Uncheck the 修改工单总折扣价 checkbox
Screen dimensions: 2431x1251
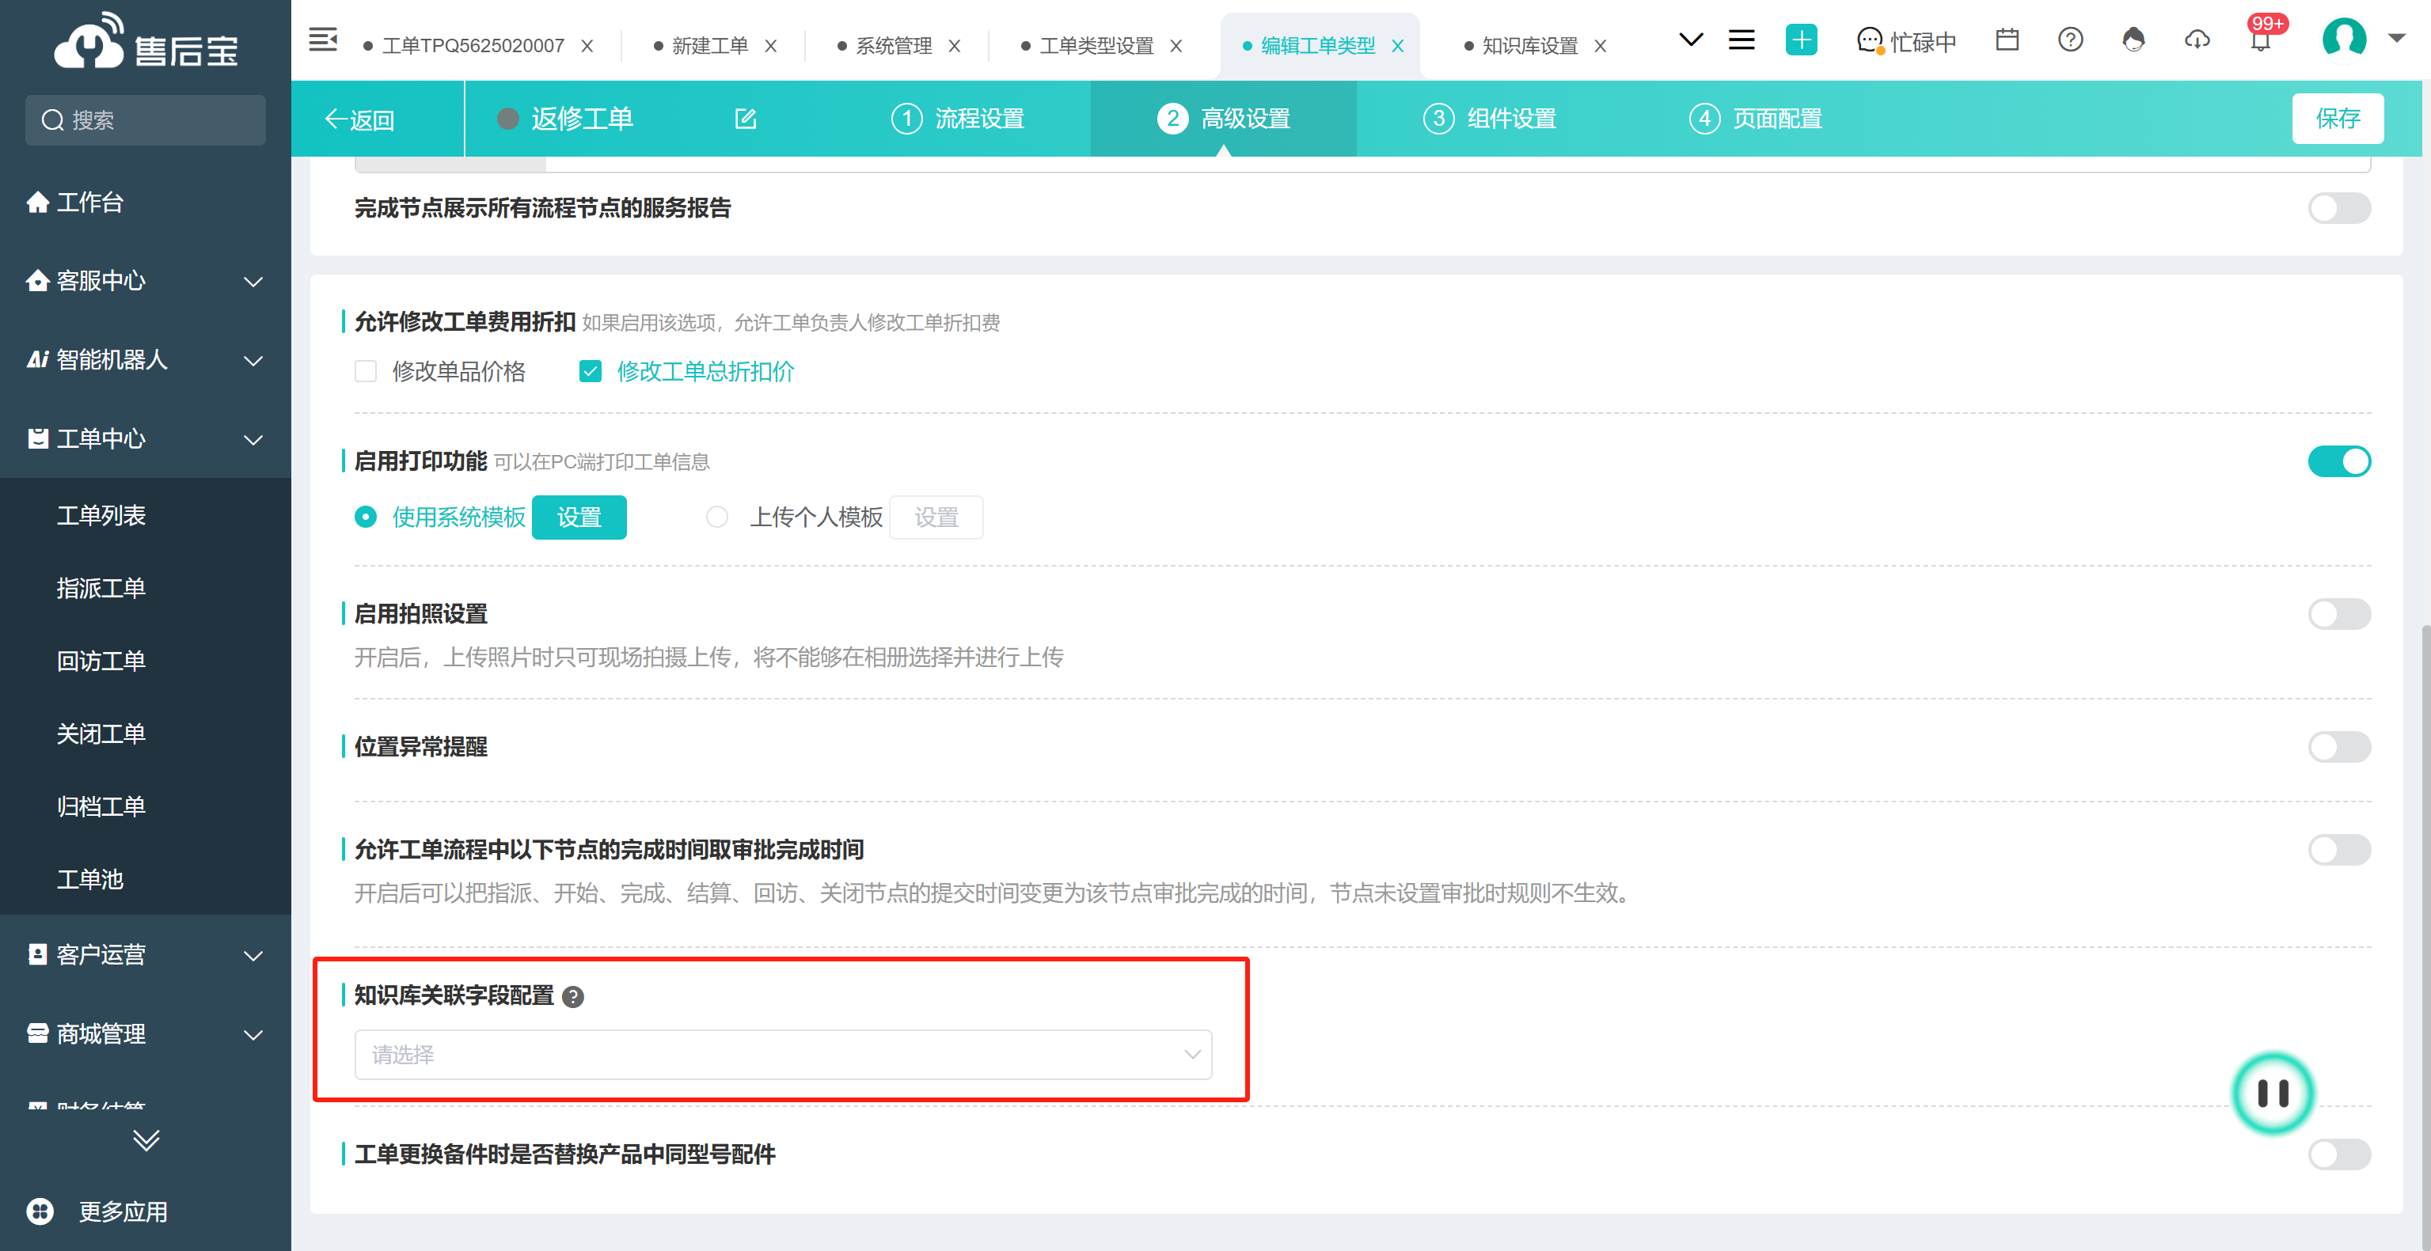[x=590, y=372]
